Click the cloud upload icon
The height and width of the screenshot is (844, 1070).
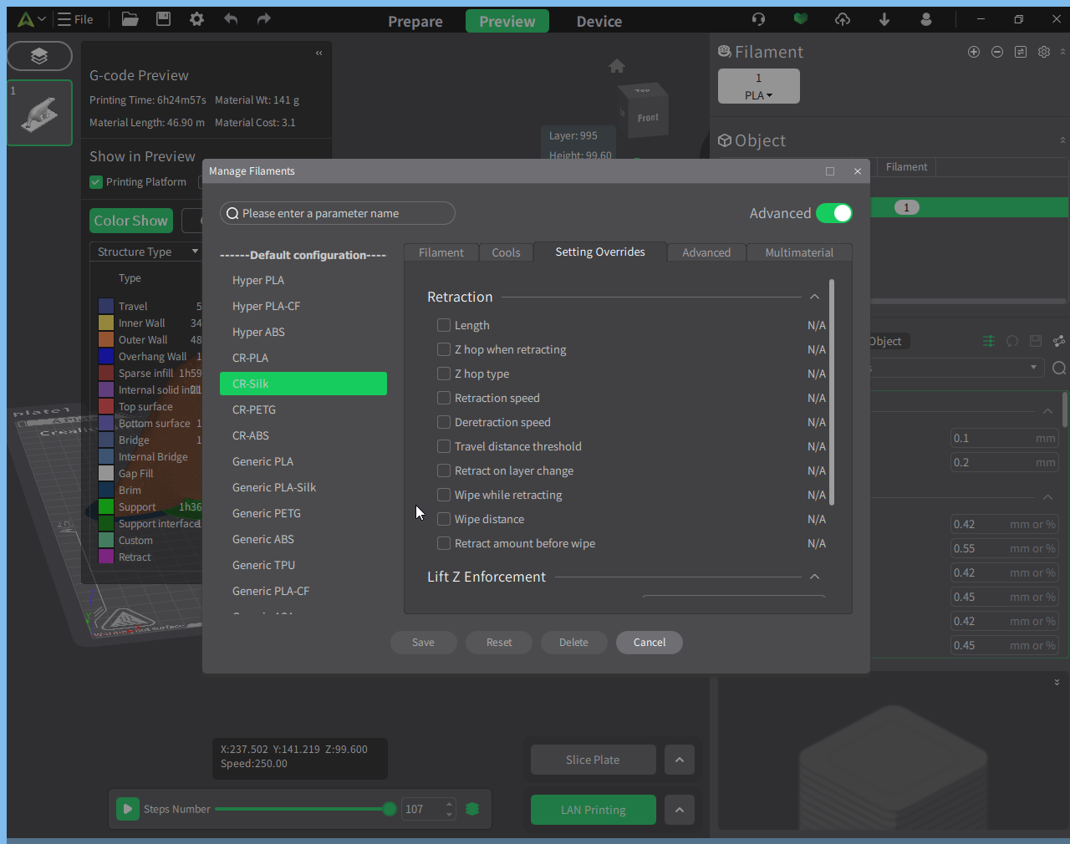[843, 18]
